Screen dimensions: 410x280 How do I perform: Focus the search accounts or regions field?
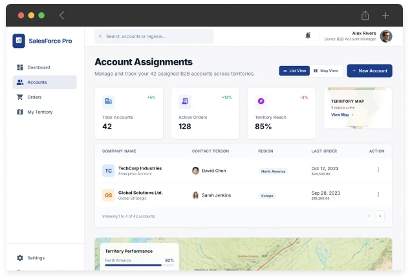(154, 37)
